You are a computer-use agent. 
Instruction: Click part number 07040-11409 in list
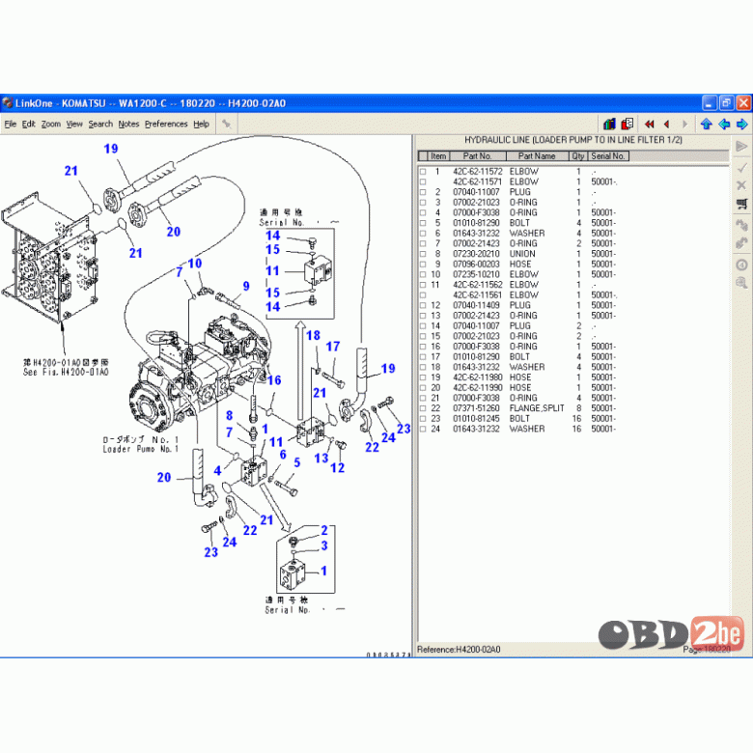click(476, 305)
